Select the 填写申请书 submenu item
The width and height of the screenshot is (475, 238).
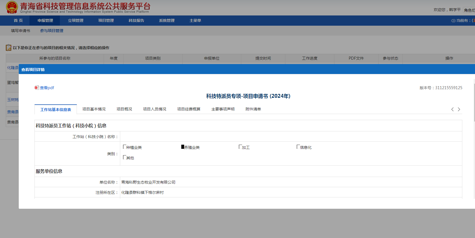21,31
